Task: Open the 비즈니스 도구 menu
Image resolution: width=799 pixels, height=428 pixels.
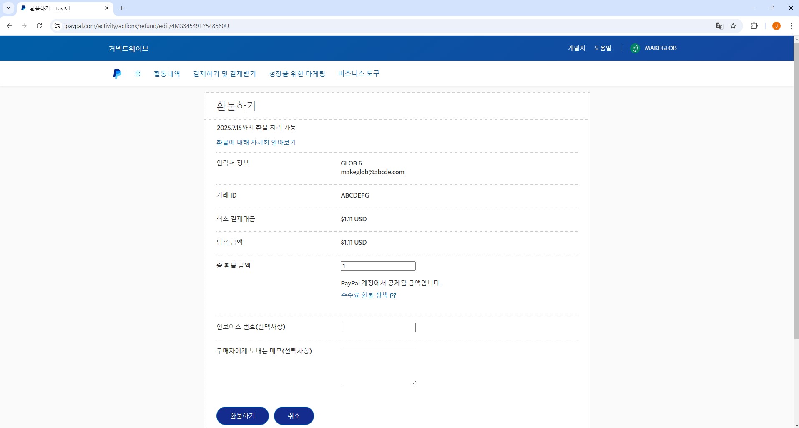Action: point(359,73)
